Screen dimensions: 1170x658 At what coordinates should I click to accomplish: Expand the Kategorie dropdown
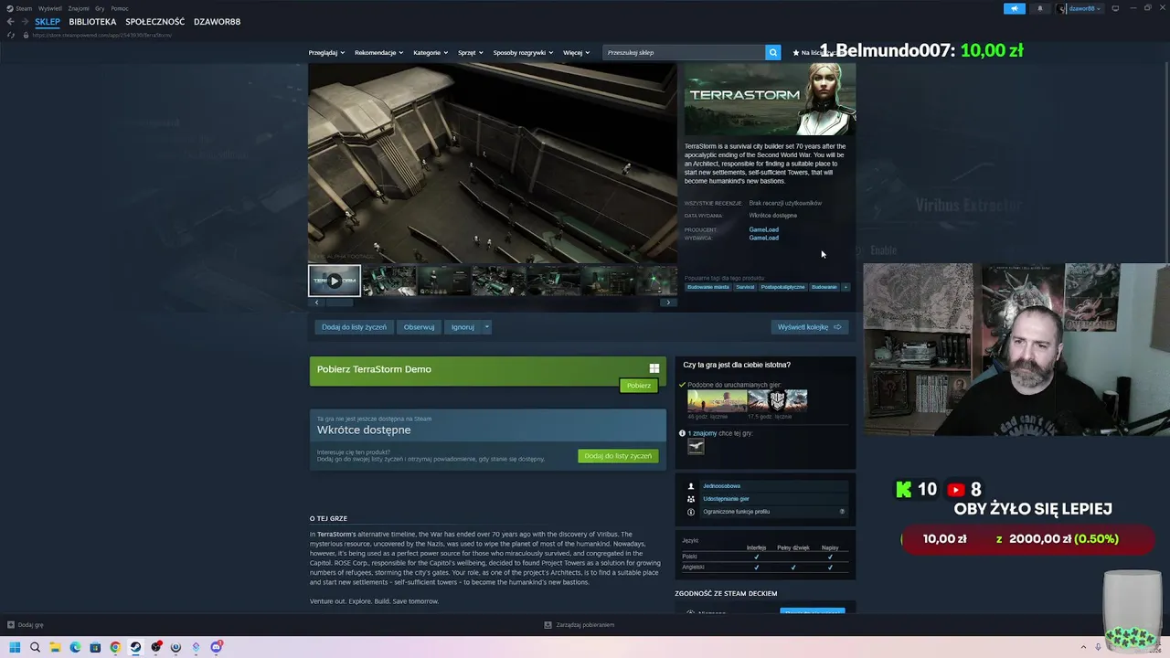[431, 52]
